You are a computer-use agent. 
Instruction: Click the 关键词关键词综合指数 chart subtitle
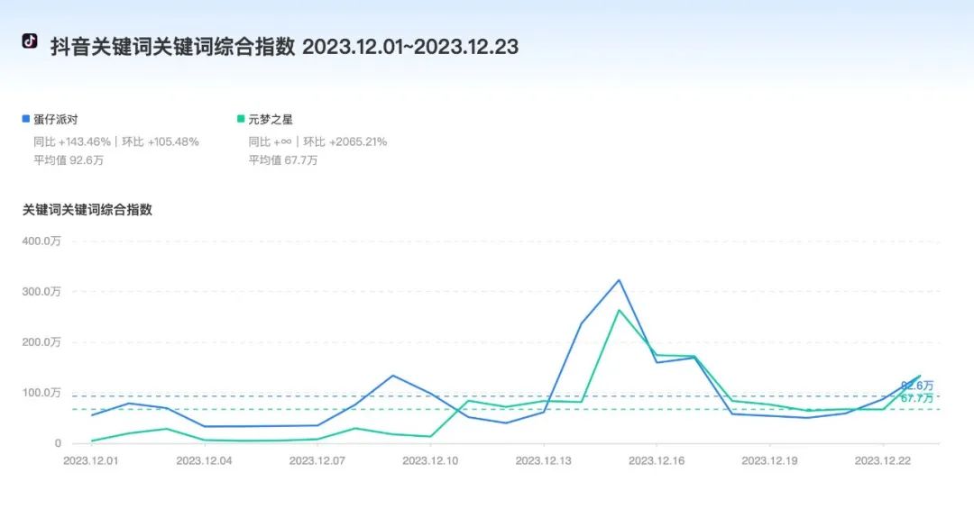pos(87,210)
